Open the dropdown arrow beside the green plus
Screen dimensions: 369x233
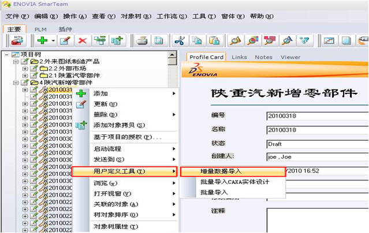point(54,41)
